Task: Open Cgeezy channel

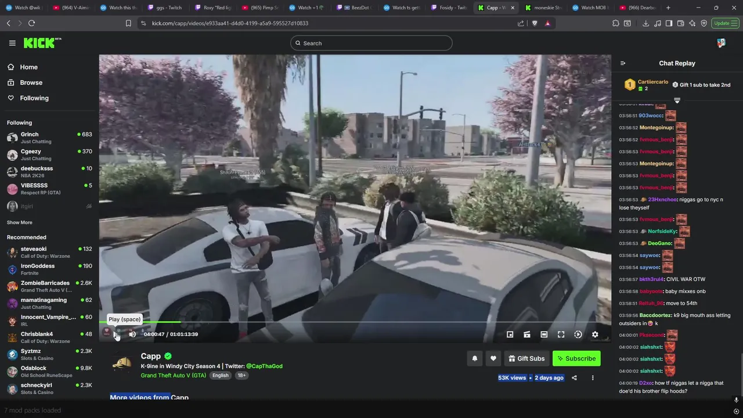Action: coord(49,154)
